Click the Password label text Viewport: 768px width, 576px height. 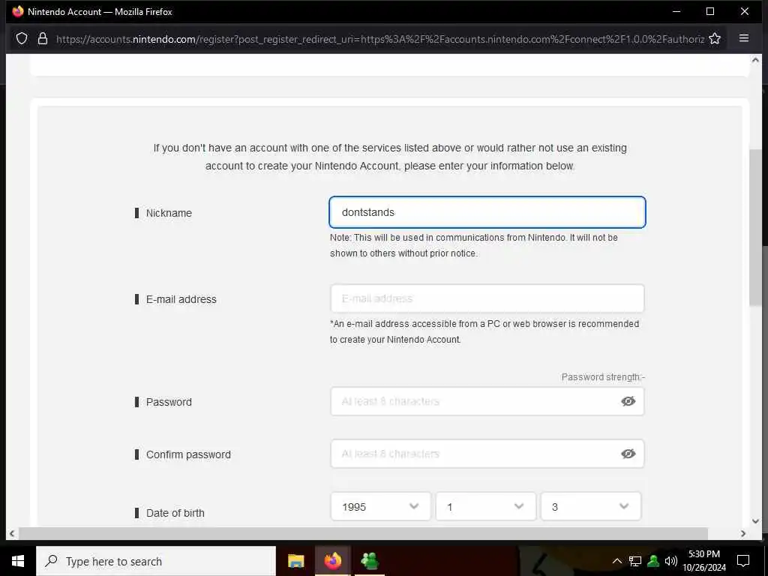point(169,402)
